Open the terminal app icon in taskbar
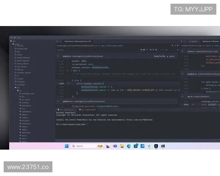This screenshot has height=176, width=220. coord(163,146)
